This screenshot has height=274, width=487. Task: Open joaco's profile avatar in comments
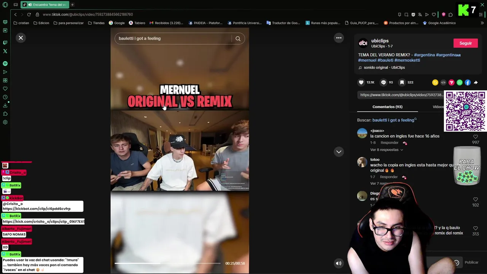[362, 133]
